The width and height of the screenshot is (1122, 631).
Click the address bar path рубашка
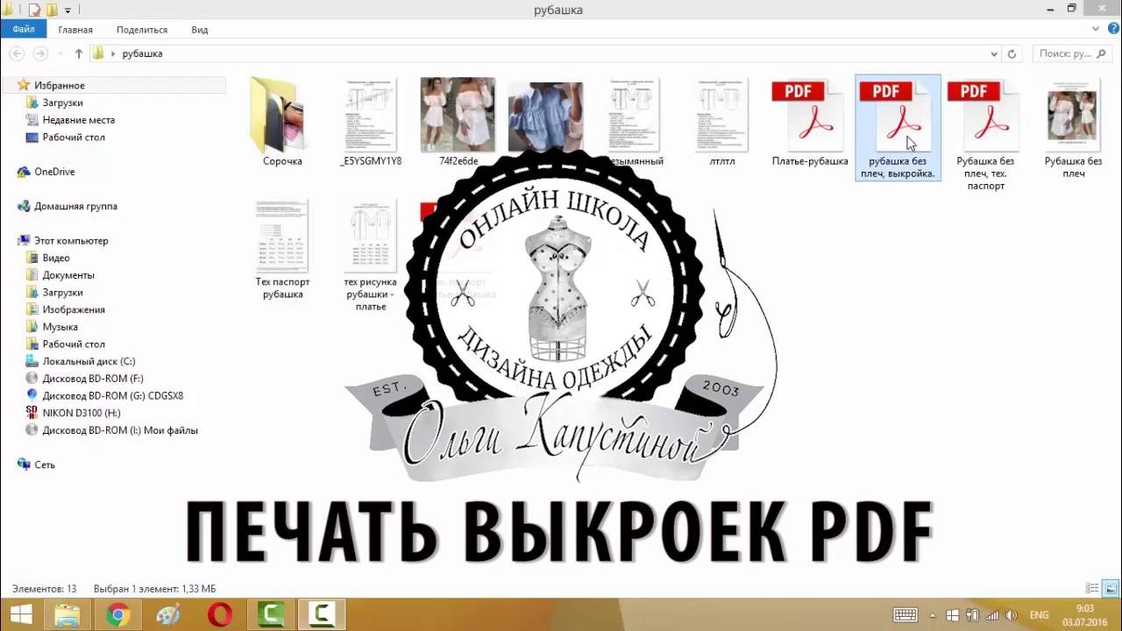click(142, 53)
